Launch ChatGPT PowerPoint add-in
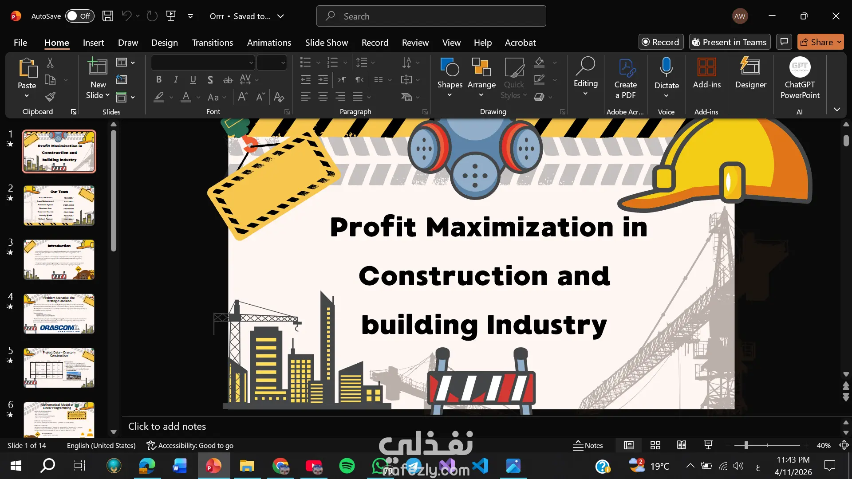Viewport: 852px width, 479px height. 800,79
